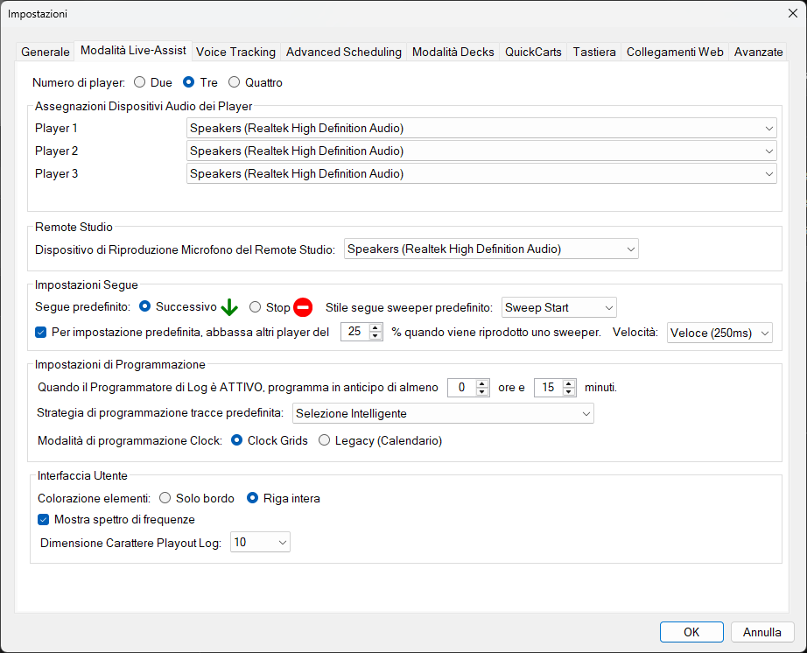The image size is (807, 653).
Task: Open Velocità dropdown showing Veloce (250ms)
Action: (719, 333)
